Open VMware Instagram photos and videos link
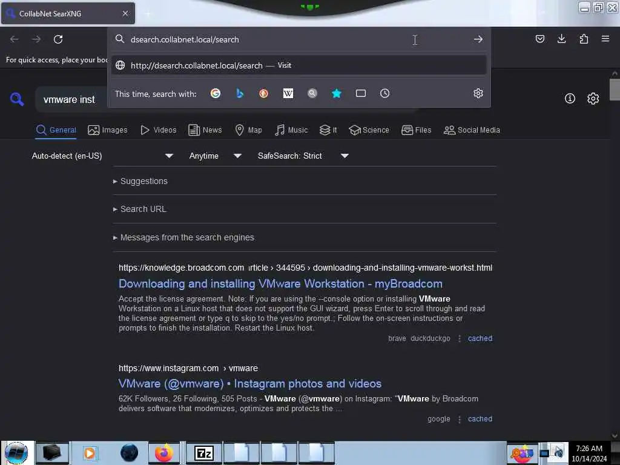620x465 pixels. click(x=250, y=383)
